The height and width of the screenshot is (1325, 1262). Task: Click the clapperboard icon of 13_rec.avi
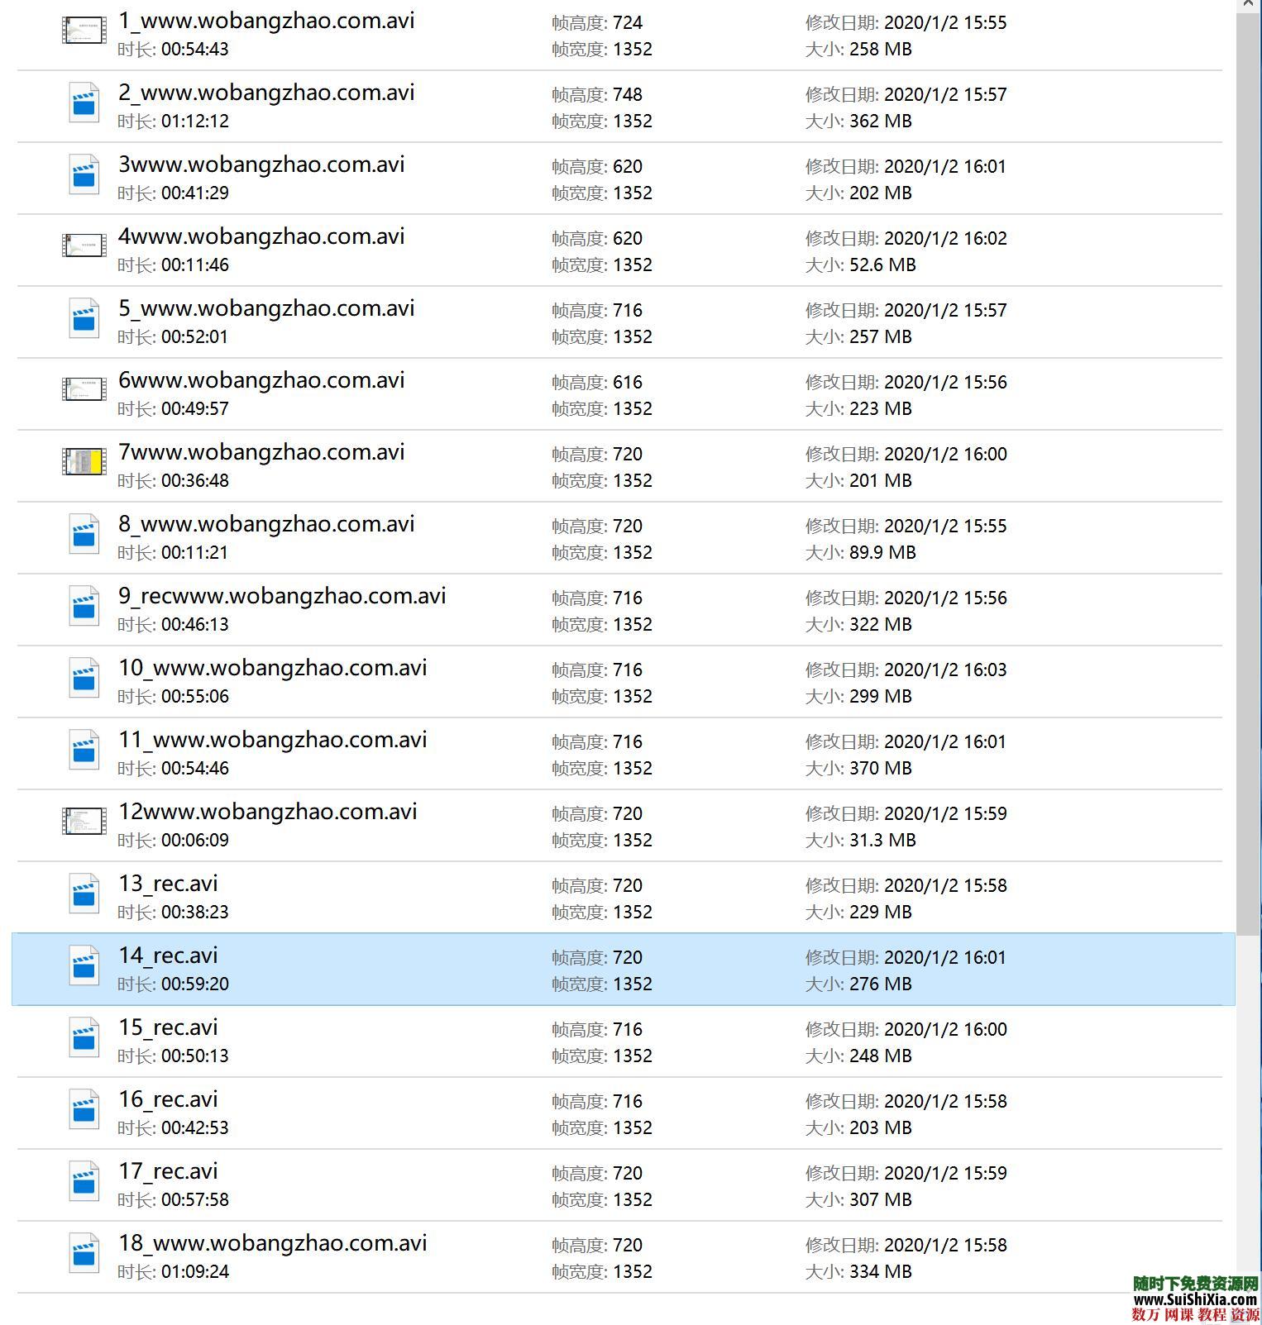pyautogui.click(x=84, y=894)
